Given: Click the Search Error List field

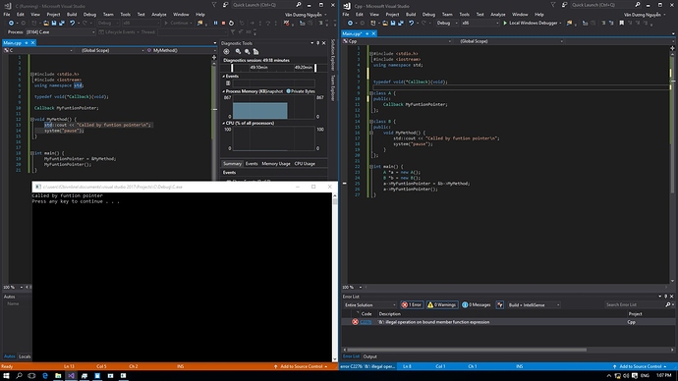Looking at the screenshot, I should tap(635, 305).
